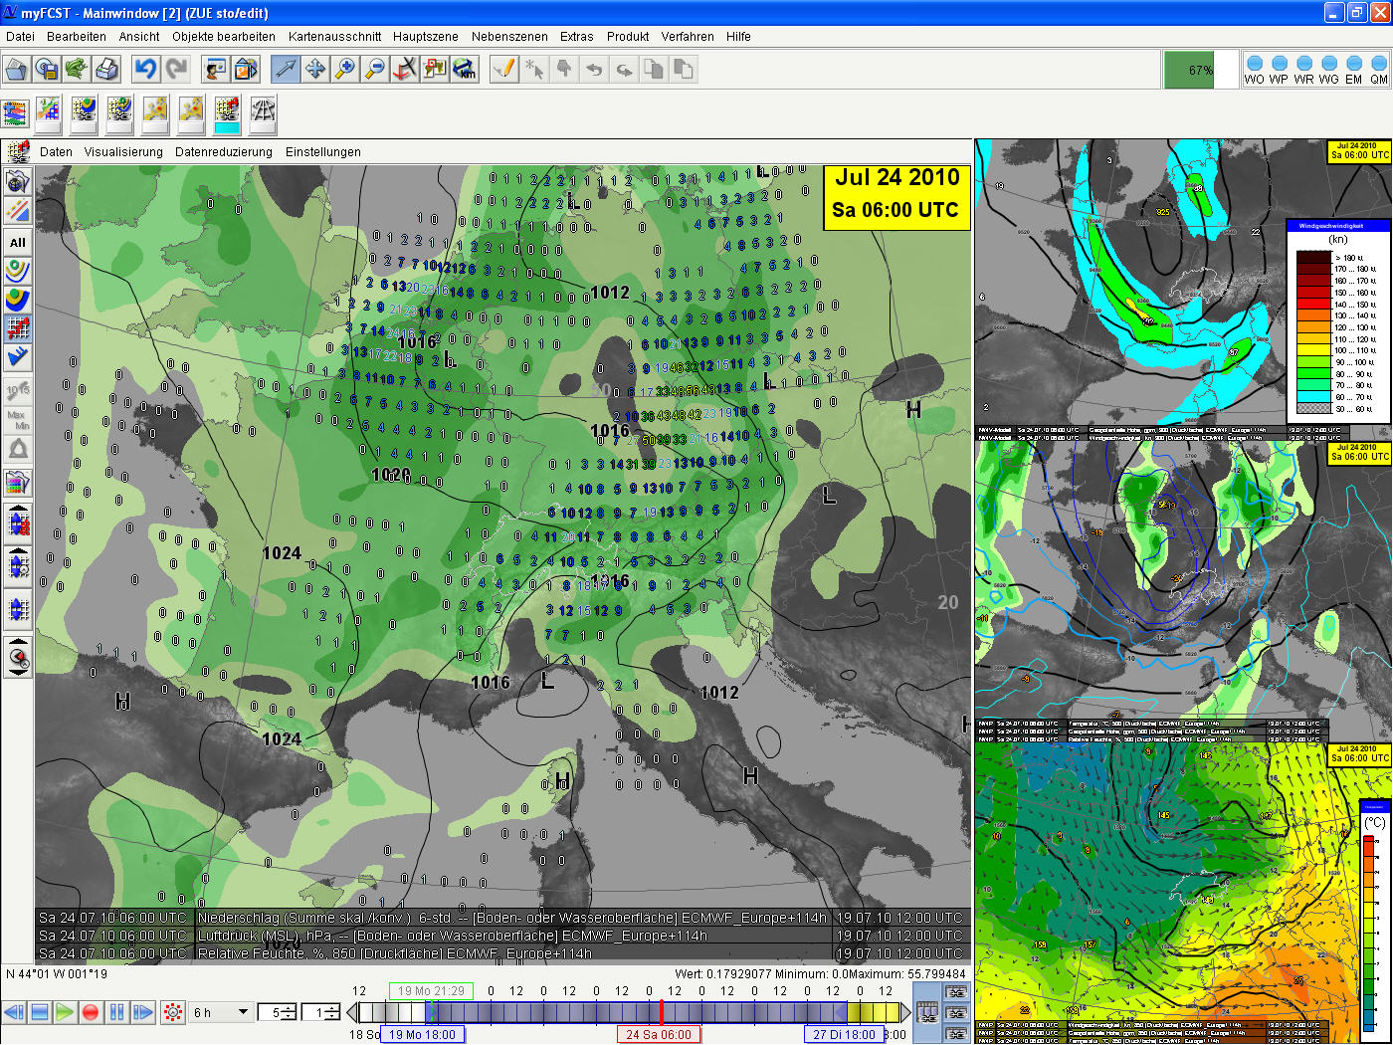The width and height of the screenshot is (1393, 1045).
Task: Toggle the 'All' layers button in sidebar
Action: (x=18, y=242)
